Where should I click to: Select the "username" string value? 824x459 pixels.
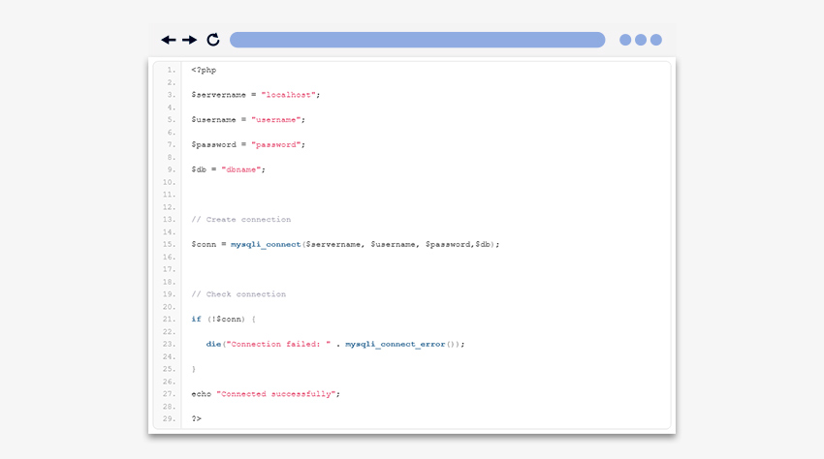(x=276, y=120)
